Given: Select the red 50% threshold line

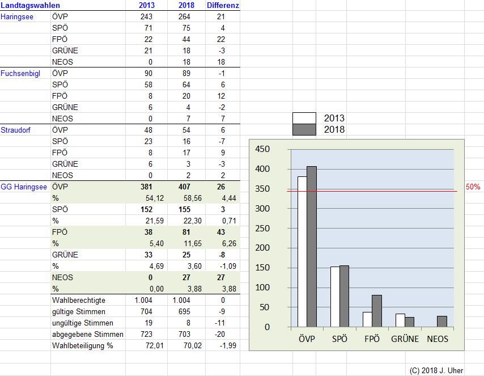Looking at the screenshot, I should click(397, 191).
